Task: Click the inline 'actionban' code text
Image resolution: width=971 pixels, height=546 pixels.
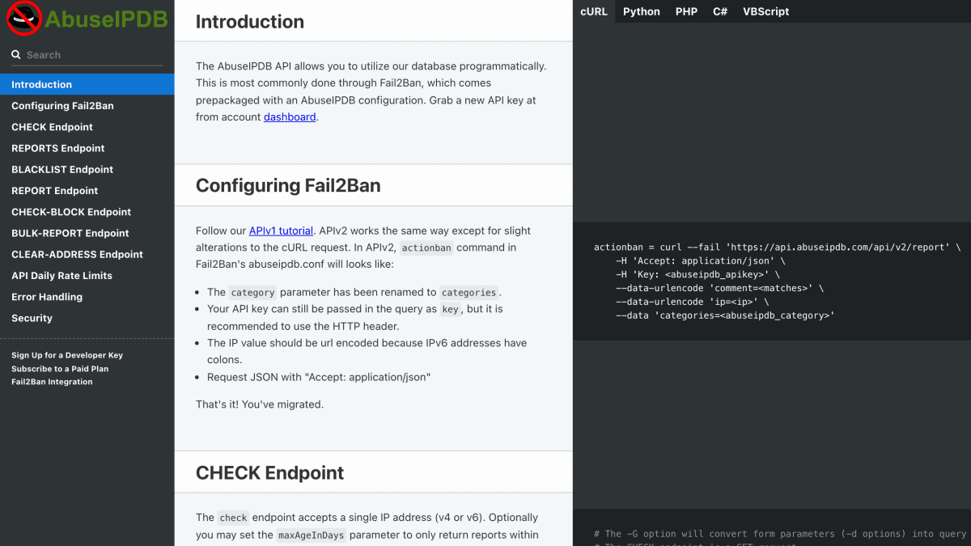Action: click(x=426, y=248)
